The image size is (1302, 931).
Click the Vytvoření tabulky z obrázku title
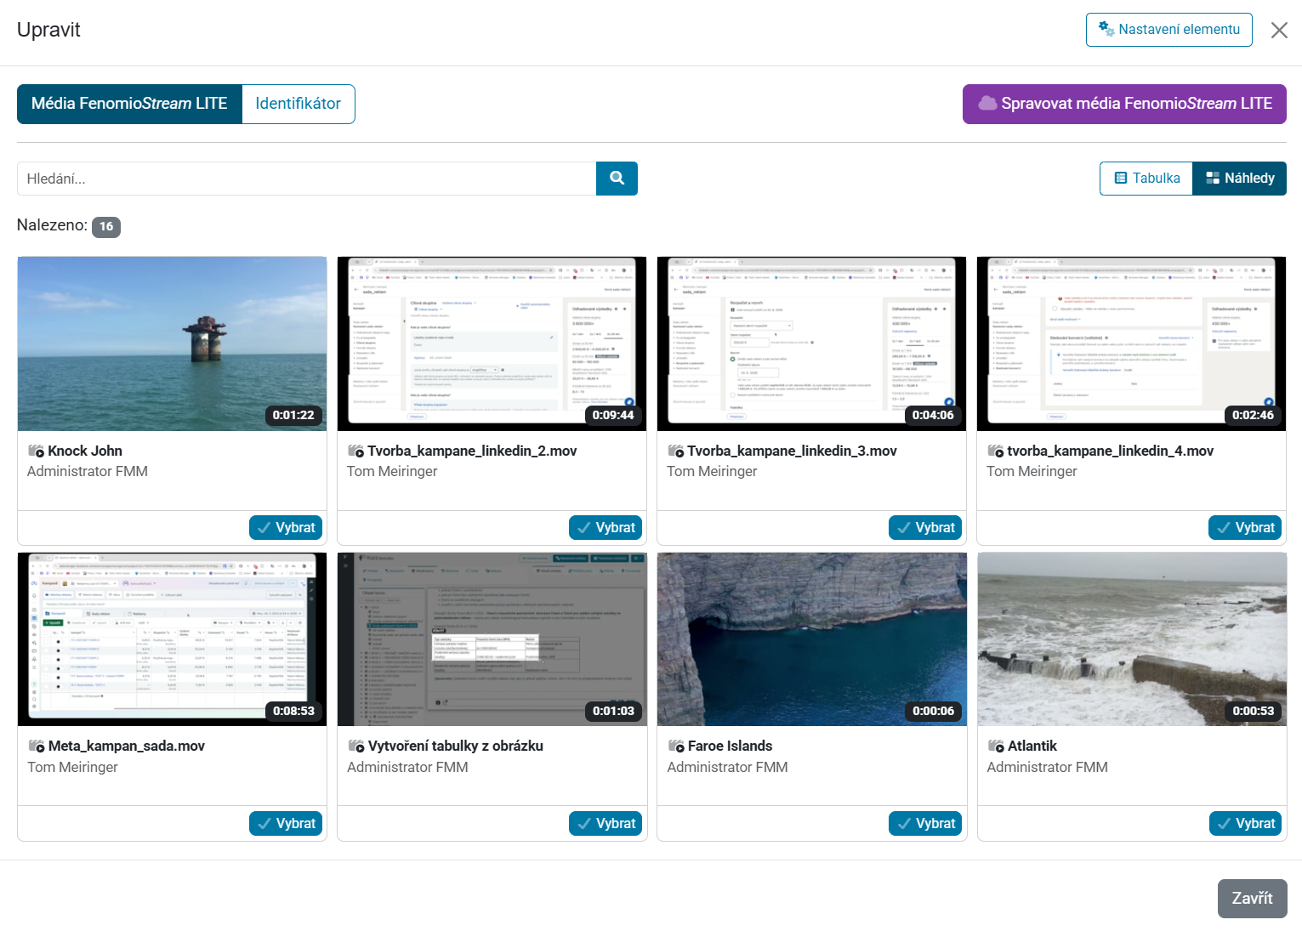456,746
